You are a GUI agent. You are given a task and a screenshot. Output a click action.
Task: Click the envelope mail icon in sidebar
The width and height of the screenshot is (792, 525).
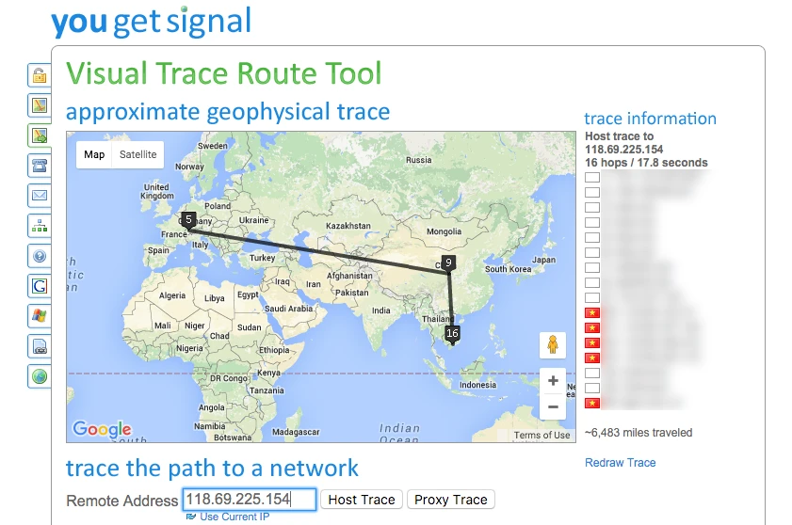click(39, 196)
